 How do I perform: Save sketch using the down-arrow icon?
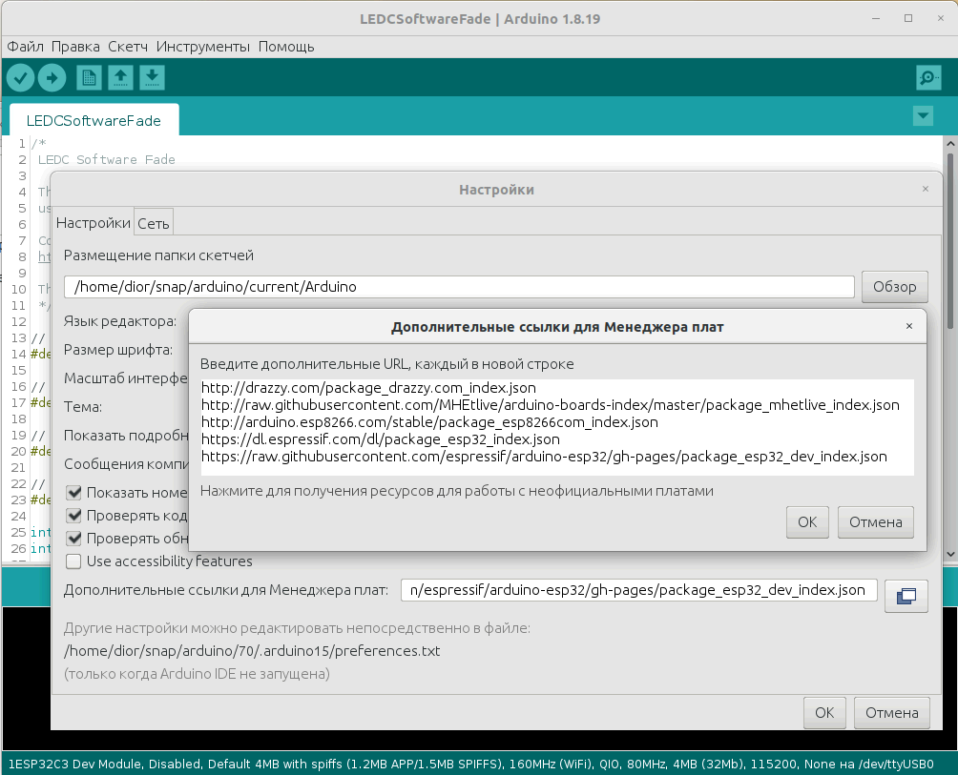coord(152,78)
